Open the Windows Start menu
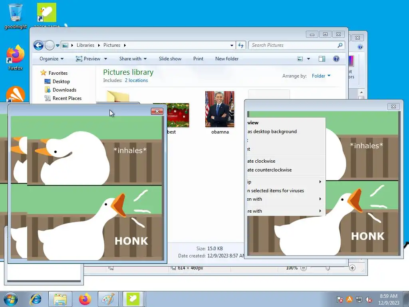Image resolution: width=409 pixels, height=307 pixels. (11, 299)
